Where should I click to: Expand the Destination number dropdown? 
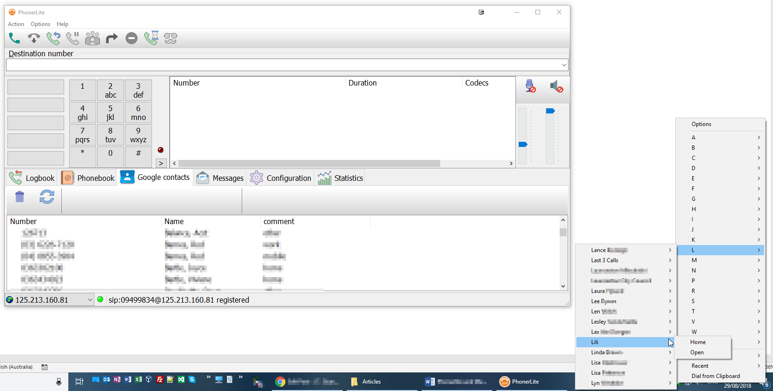coord(564,65)
